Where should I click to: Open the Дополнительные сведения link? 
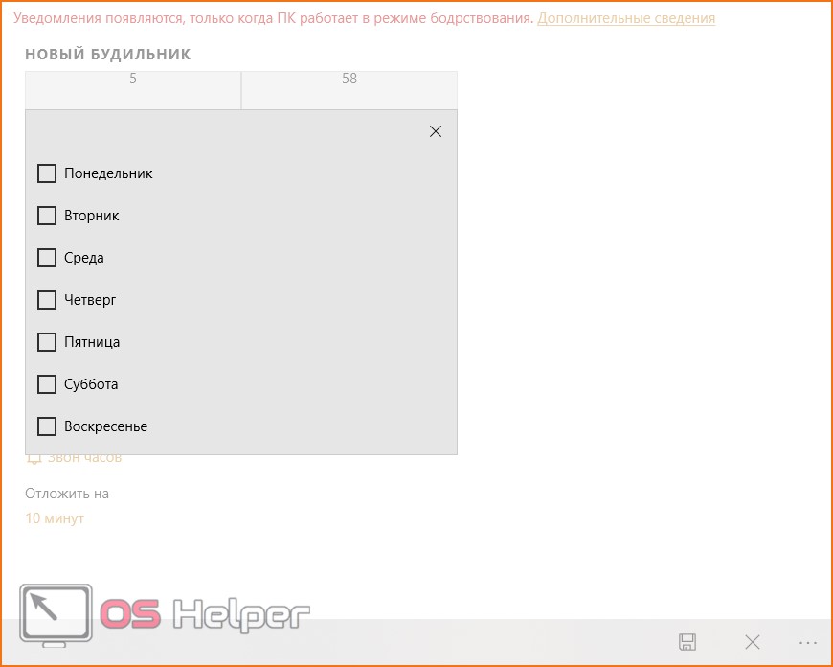point(626,18)
